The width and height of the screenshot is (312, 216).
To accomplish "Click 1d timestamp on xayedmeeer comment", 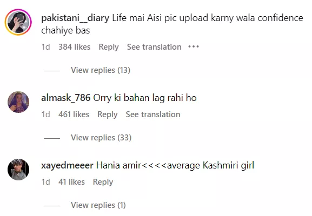I will click(45, 182).
